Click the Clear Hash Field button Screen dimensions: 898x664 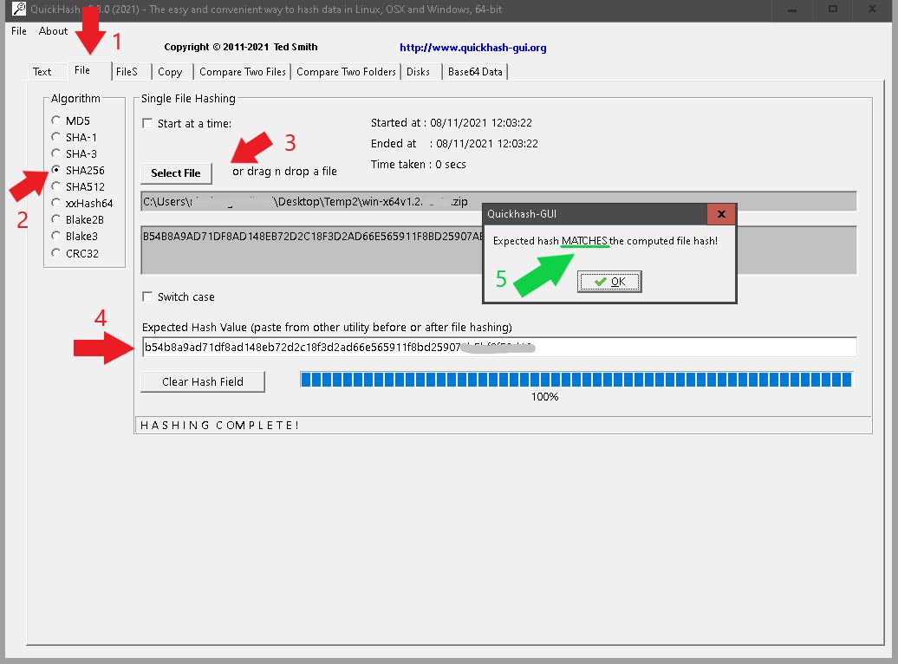pyautogui.click(x=203, y=381)
